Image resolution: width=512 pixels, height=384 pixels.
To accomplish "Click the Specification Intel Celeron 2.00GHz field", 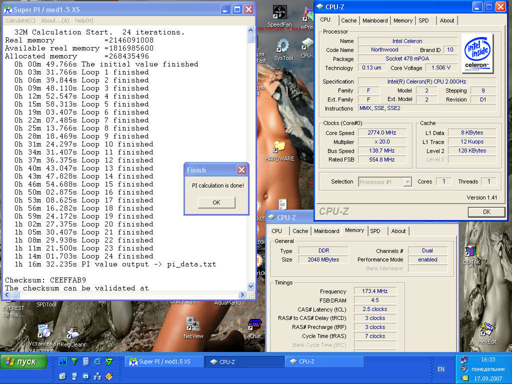I will (x=427, y=81).
